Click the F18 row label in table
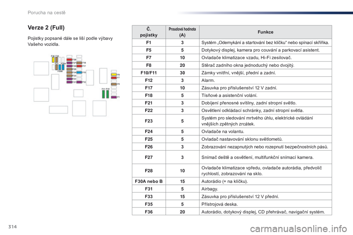This screenshot has height=235, width=353. tap(149, 95)
